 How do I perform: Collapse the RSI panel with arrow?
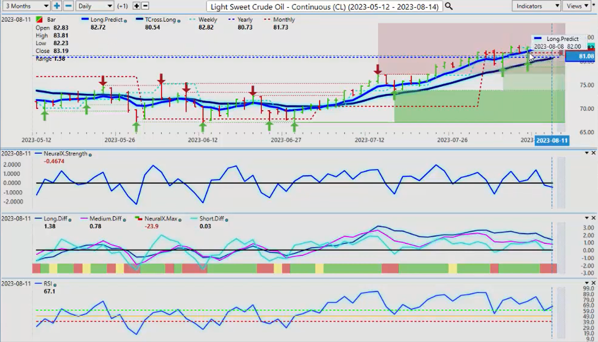(x=586, y=283)
